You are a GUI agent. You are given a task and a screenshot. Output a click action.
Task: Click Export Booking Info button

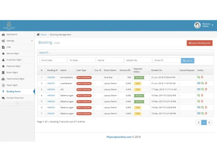point(200,43)
